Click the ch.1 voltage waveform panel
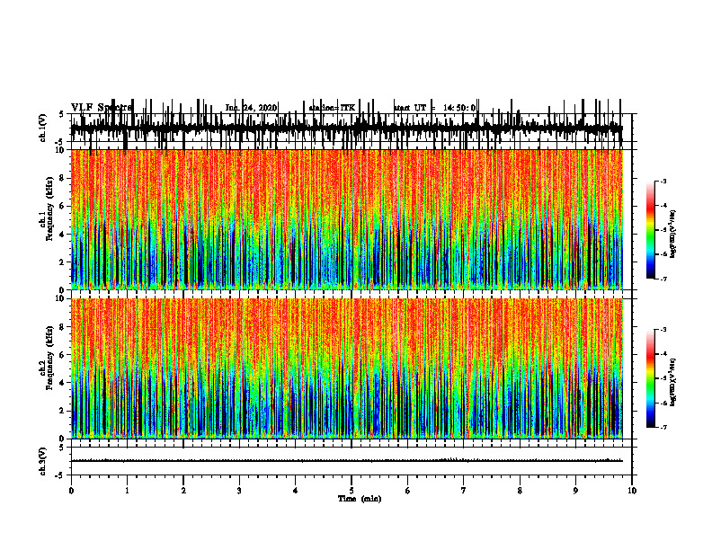 [351, 128]
